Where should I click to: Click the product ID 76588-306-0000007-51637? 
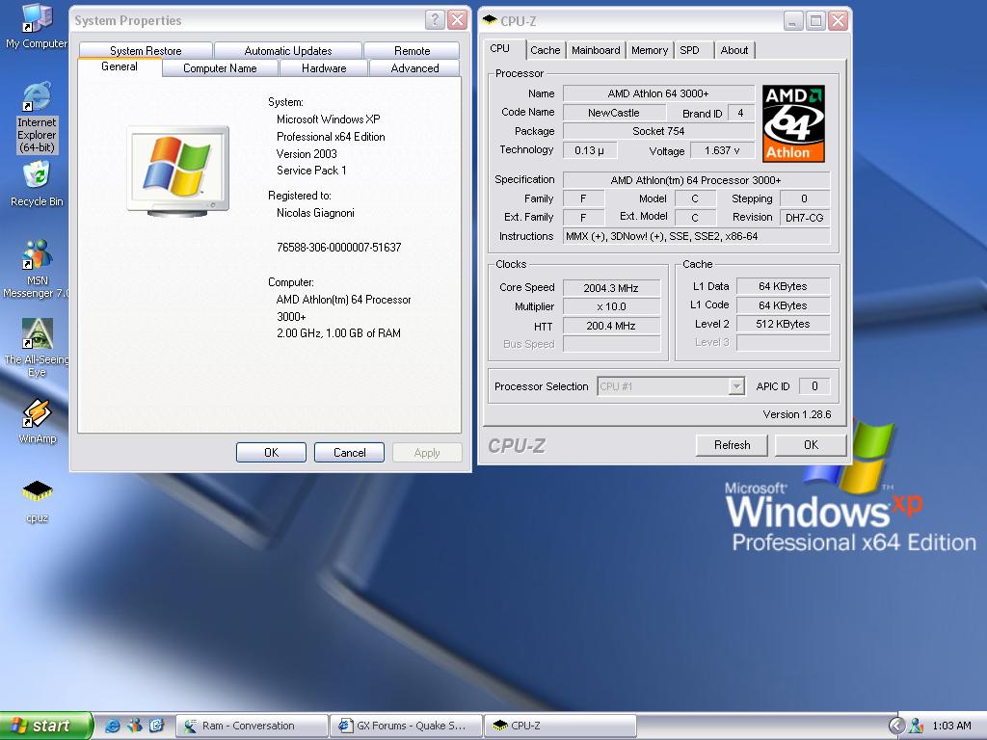click(x=338, y=248)
